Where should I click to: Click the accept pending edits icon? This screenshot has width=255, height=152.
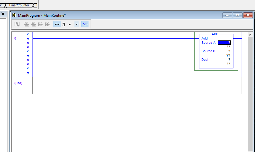coord(26,24)
